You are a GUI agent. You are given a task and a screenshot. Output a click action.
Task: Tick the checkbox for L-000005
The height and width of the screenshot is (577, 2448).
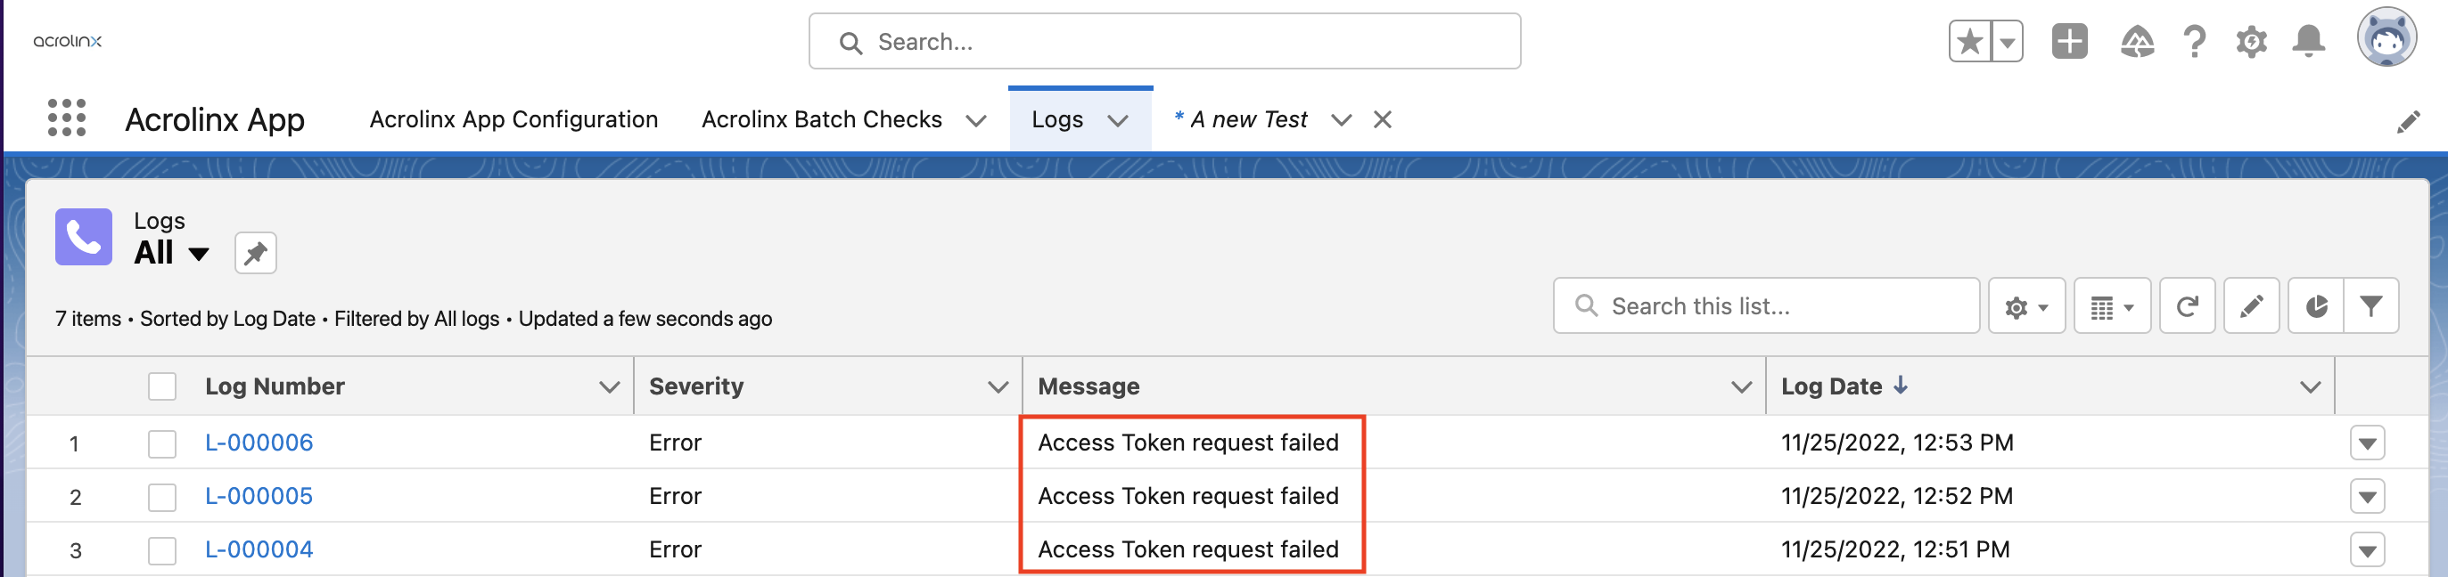click(x=162, y=497)
